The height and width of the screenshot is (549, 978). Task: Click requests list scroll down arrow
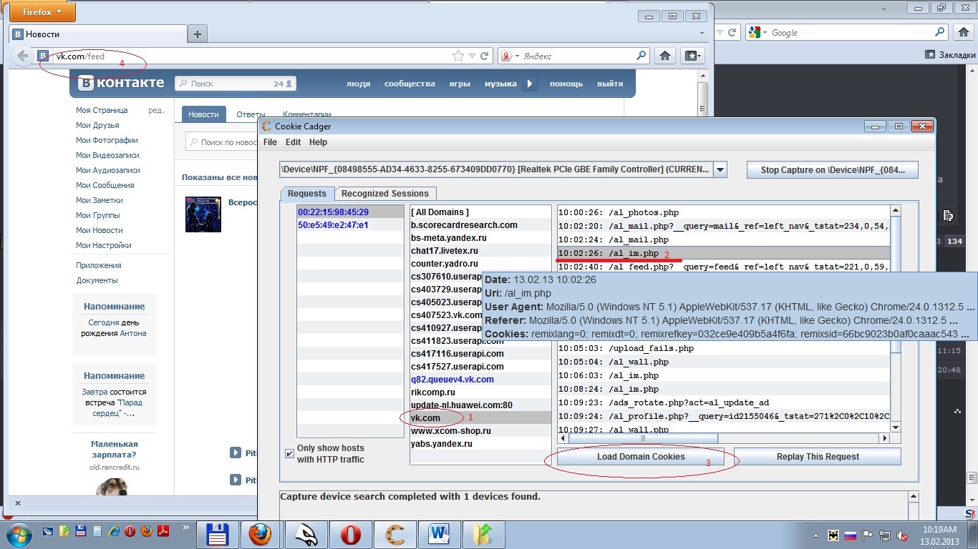896,427
